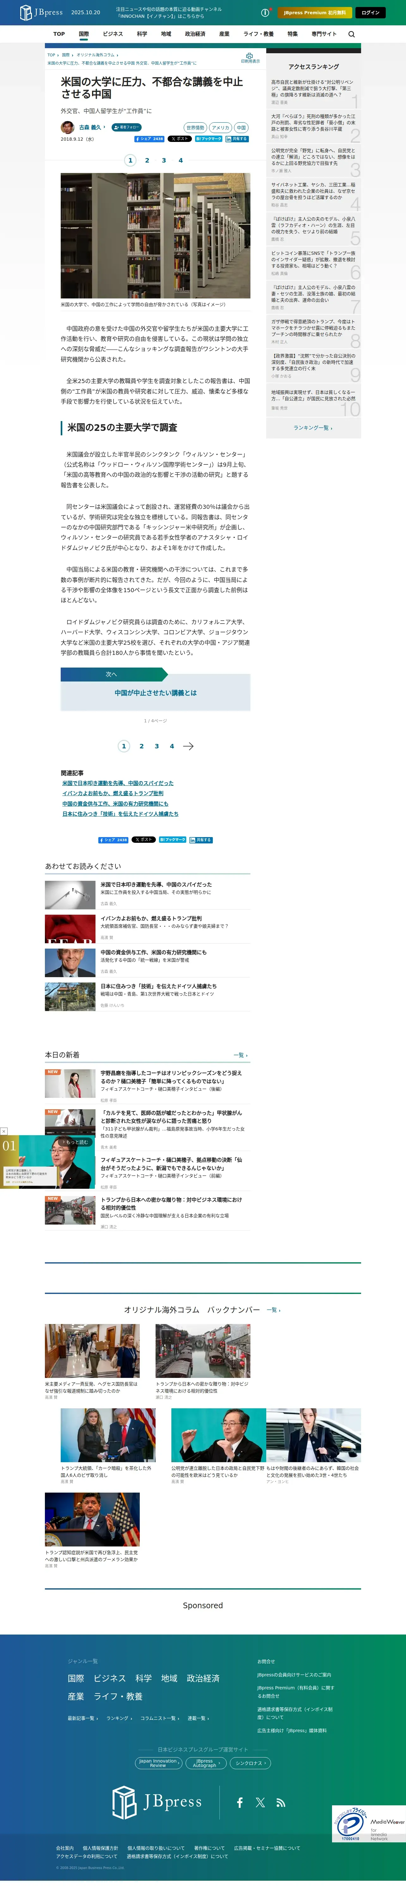Click the 世界情勢 tag
Image resolution: width=406 pixels, height=1901 pixels.
195,128
